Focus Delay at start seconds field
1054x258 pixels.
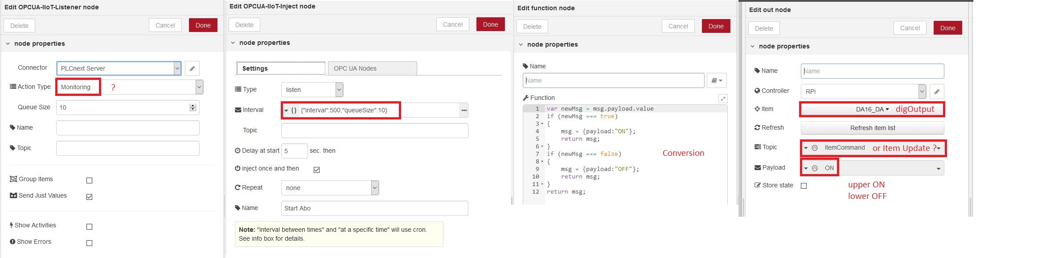pyautogui.click(x=294, y=151)
